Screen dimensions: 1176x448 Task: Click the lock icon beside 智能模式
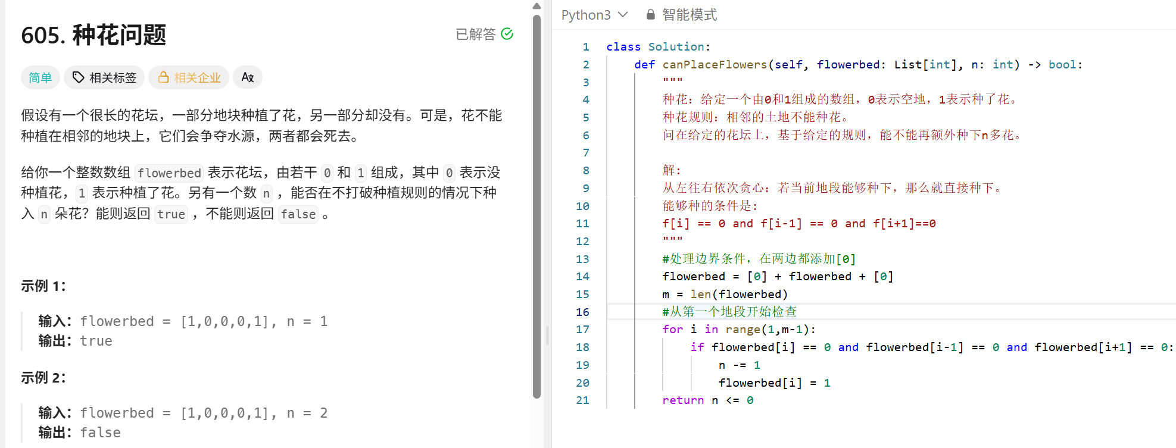coord(651,15)
